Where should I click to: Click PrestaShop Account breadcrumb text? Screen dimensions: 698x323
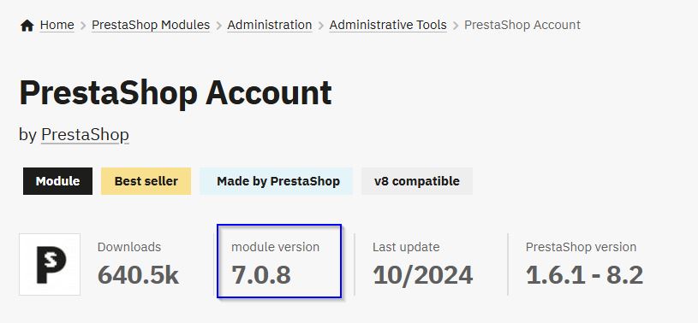click(x=522, y=25)
